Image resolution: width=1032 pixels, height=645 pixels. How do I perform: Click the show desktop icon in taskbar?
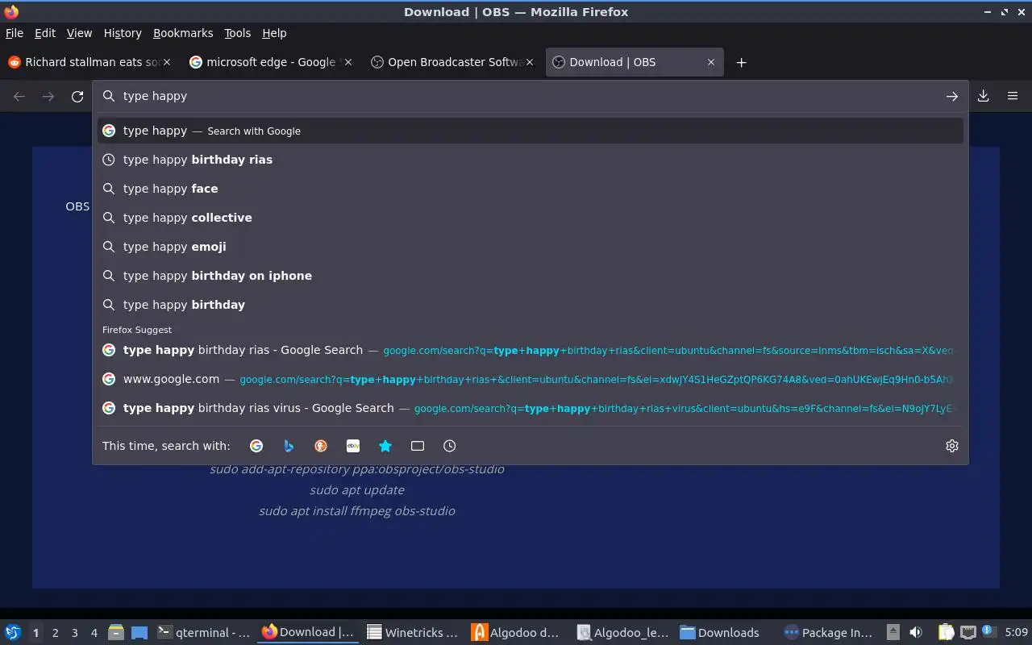pyautogui.click(x=139, y=633)
